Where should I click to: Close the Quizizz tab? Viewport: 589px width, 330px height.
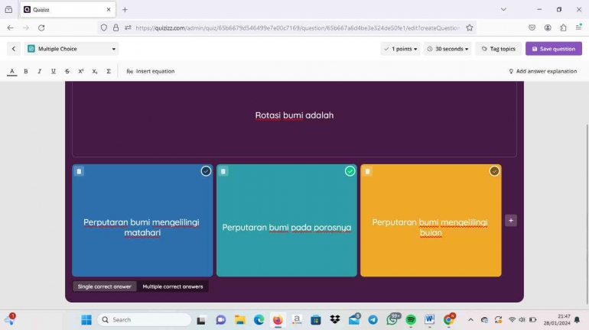click(x=109, y=10)
